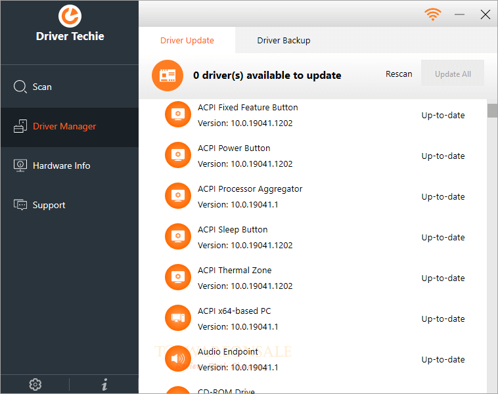Click version 10.0.19041.1 under ACPI Processor Aggregator
The height and width of the screenshot is (394, 498).
coord(238,204)
